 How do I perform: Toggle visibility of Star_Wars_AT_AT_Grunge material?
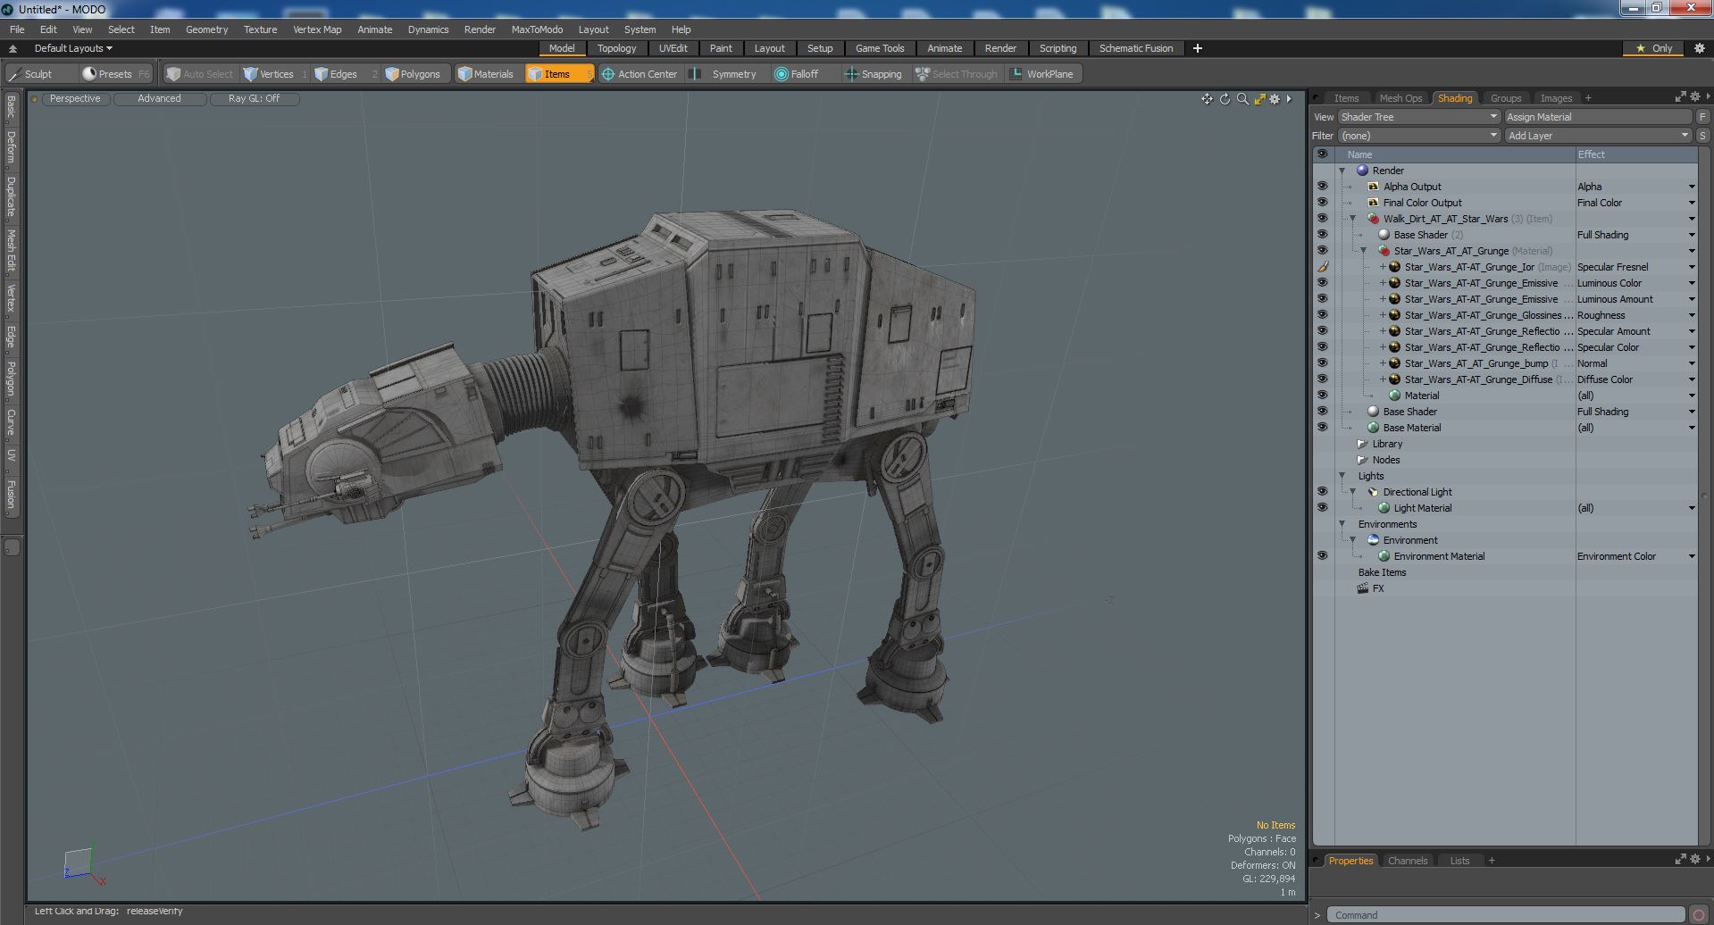(1322, 251)
